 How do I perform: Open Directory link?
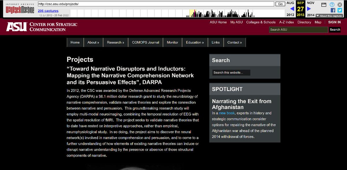304,22
